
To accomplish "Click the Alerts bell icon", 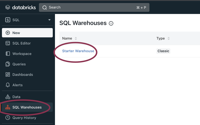I will click(x=8, y=85).
